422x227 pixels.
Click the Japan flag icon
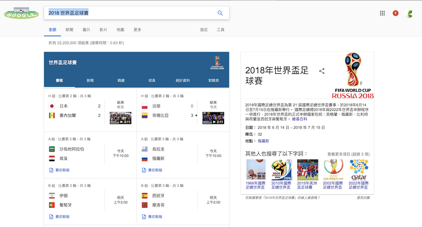pyautogui.click(x=52, y=106)
